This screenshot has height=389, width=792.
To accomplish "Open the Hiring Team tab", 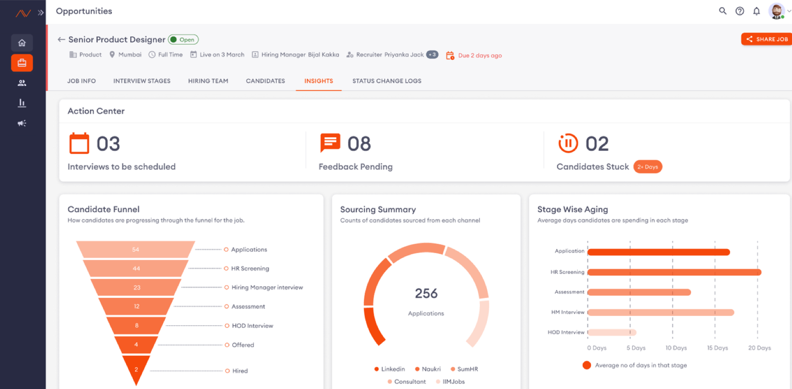I will pyautogui.click(x=208, y=81).
